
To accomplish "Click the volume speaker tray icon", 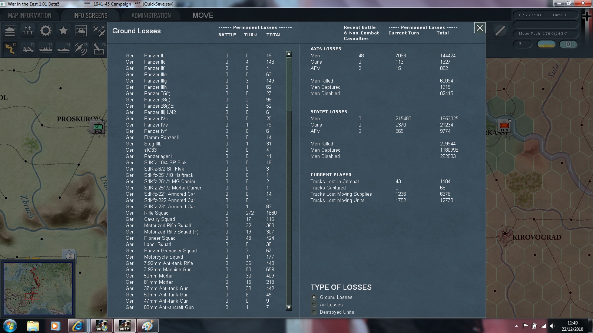I will 552,326.
